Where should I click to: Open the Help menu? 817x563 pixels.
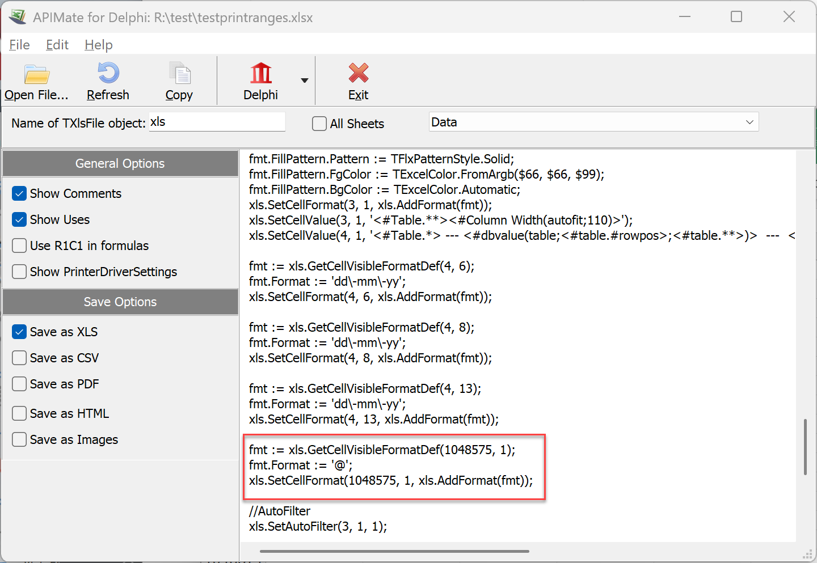(98, 45)
